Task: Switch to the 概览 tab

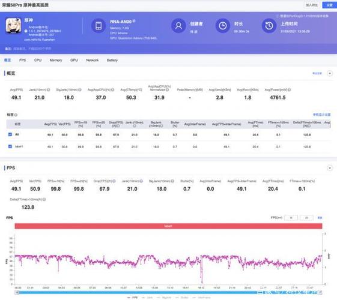Action: click(8, 60)
